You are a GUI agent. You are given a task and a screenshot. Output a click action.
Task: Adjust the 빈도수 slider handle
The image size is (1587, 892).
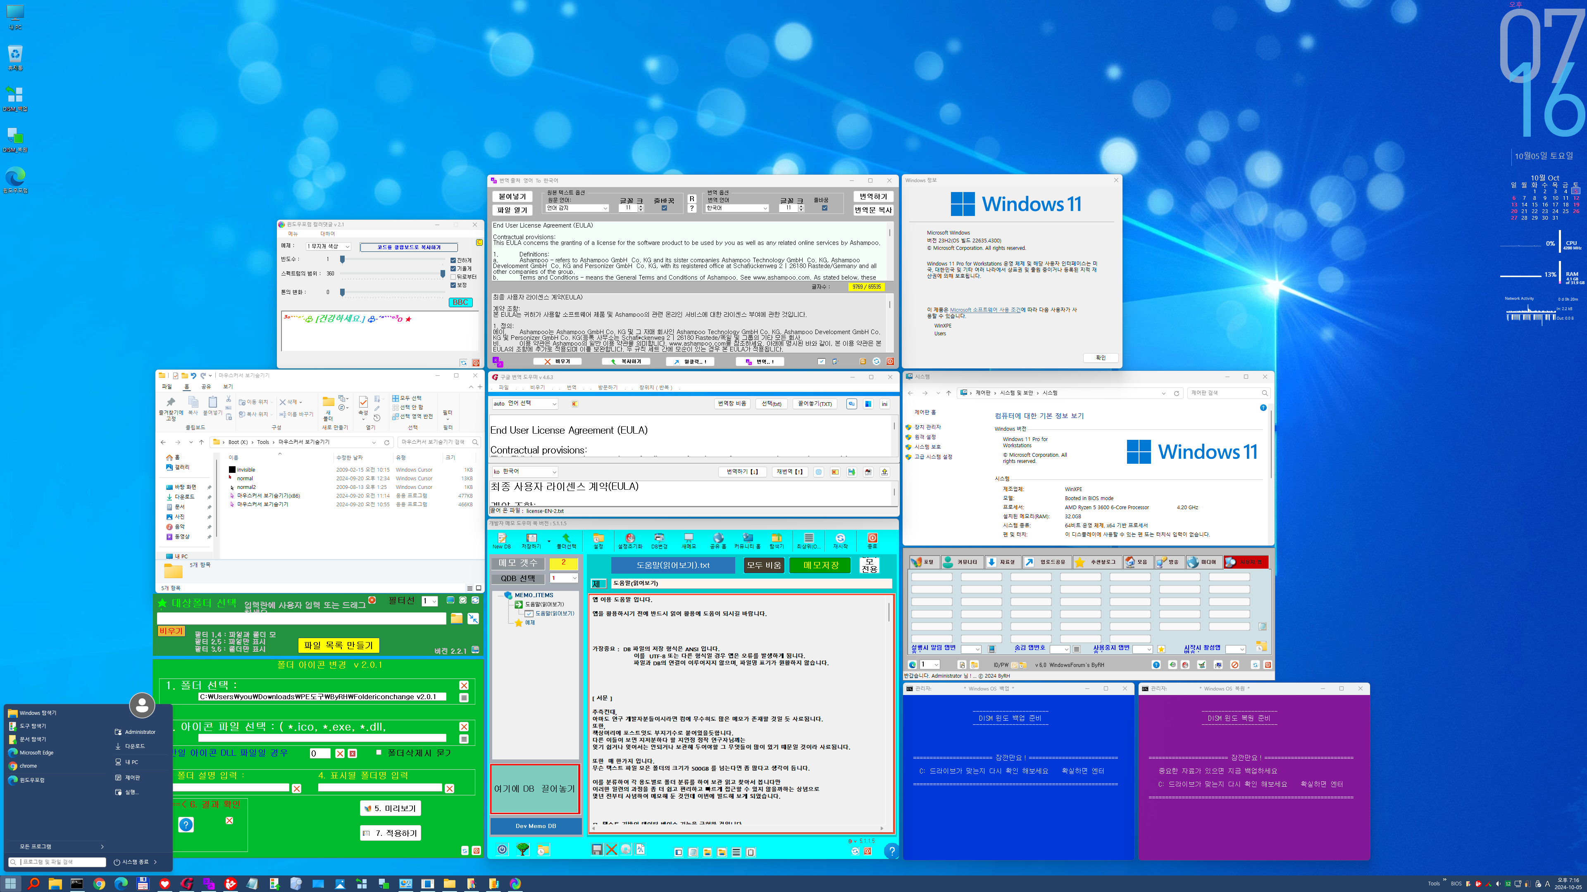coord(343,259)
